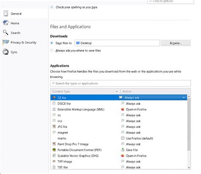Click the TXT file document icon
Image resolution: width=201 pixels, height=174 pixels.
[x=54, y=167]
